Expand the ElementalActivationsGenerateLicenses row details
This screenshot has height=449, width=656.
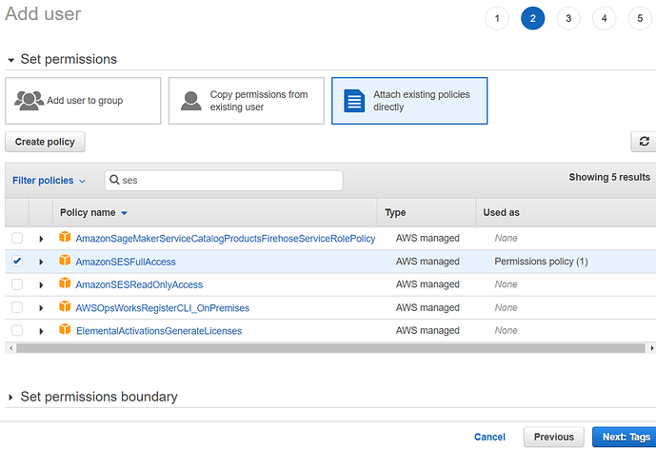click(41, 331)
